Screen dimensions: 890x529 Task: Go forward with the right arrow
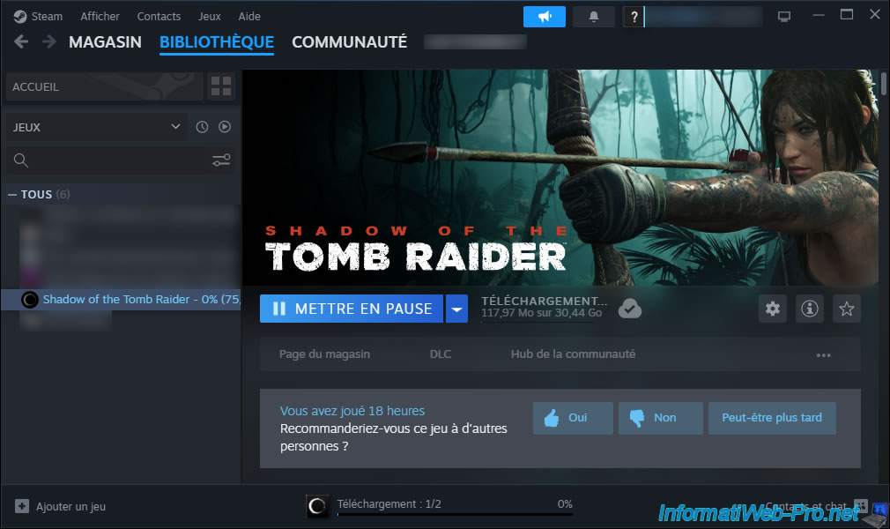point(49,41)
